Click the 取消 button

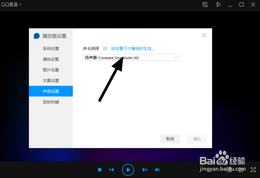point(170,139)
